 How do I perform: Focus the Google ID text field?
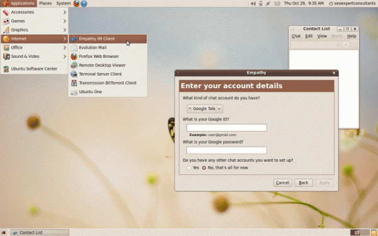227,128
